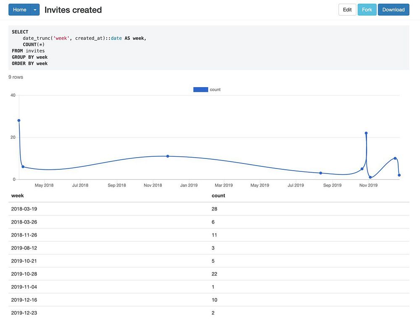Click the Nov 2018 data point at 11

coord(168,156)
